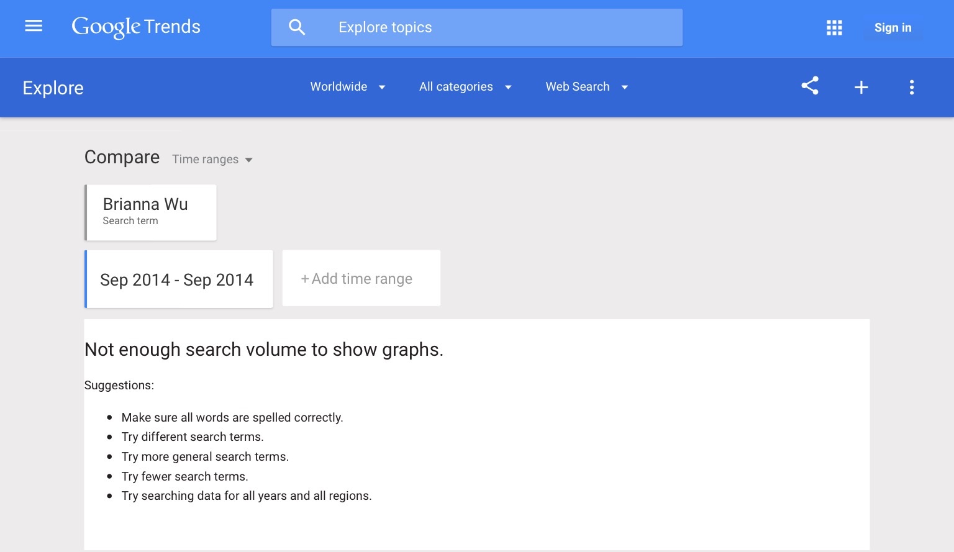Screen dimensions: 954x552
Task: Open the Google apps grid
Action: (x=834, y=27)
